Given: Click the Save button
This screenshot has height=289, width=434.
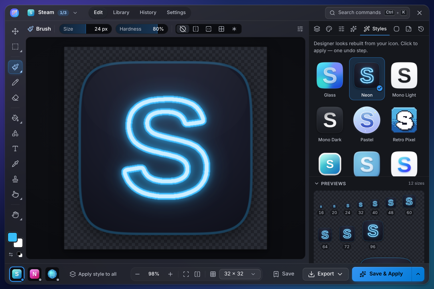Looking at the screenshot, I should tap(284, 274).
